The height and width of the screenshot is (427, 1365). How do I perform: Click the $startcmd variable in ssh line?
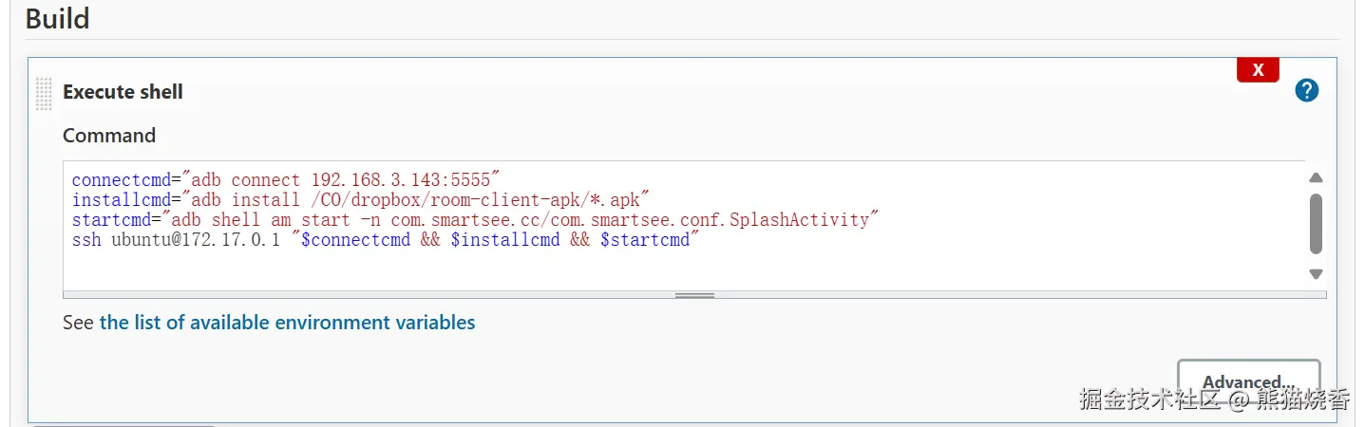(645, 240)
